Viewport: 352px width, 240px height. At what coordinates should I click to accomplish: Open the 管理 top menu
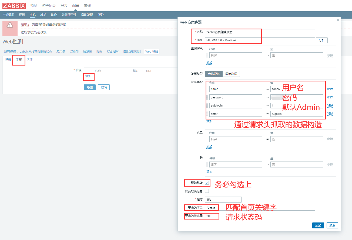pos(87,6)
